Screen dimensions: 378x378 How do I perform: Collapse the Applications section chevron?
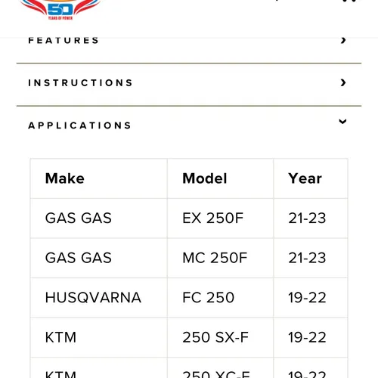click(x=342, y=122)
